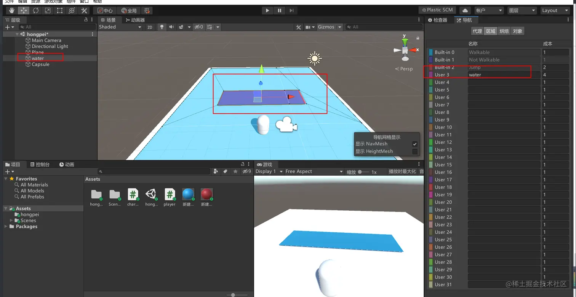
Task: Open the Shaded draw mode dropdown
Action: (120, 27)
